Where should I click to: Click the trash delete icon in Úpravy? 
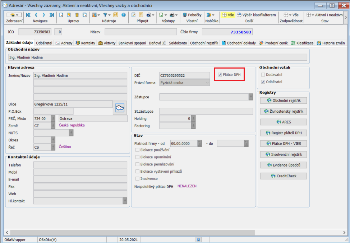pos(77,15)
